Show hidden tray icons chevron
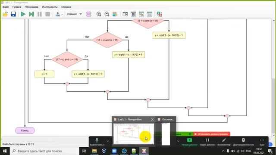This screenshot has width=276, height=155. pos(223,151)
